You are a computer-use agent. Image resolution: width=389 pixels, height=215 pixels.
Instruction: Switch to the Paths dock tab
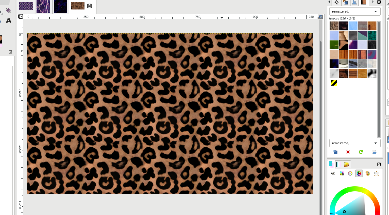(x=337, y=2)
